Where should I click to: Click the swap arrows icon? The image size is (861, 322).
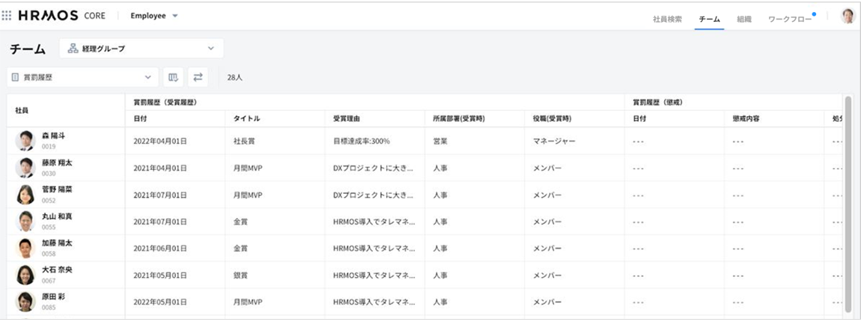(x=198, y=77)
